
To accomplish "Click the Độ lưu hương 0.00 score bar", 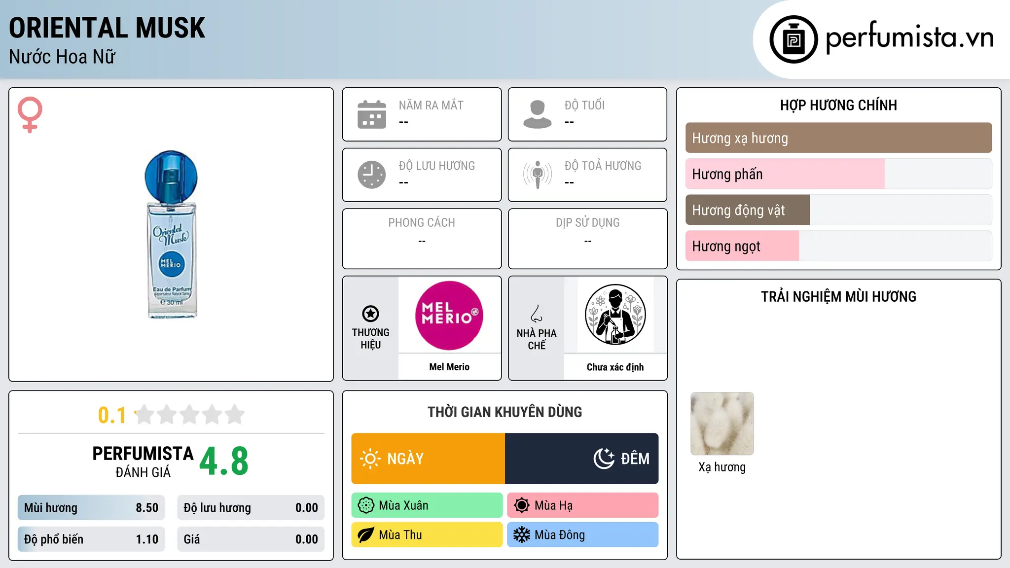I will click(251, 508).
